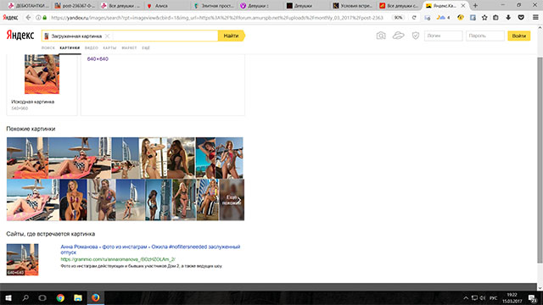Screen dimensions: 543x305
Task: Open the Firefox hamburger menu
Action: 535,17
